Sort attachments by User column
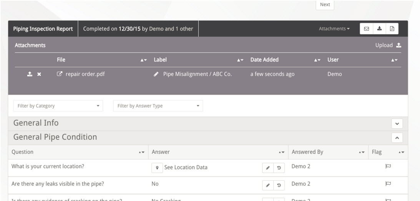This screenshot has height=201, width=420. pyautogui.click(x=394, y=60)
